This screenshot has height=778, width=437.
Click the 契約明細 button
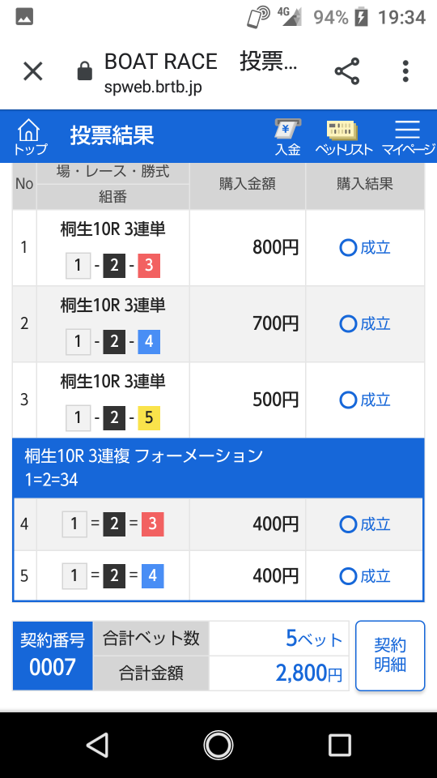(x=390, y=656)
